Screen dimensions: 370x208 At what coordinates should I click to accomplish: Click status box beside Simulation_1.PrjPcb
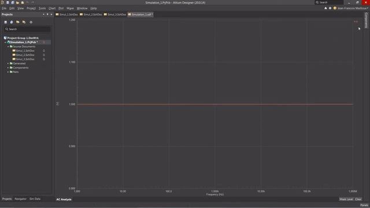point(44,42)
